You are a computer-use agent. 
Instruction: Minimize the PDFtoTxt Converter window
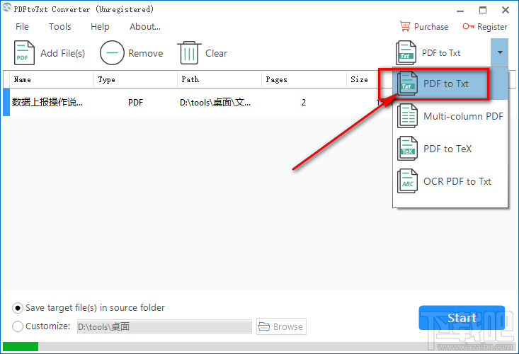click(460, 10)
